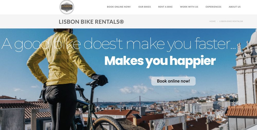Follow the Home breadcrumb link
The height and width of the screenshot is (130, 257).
[213, 21]
